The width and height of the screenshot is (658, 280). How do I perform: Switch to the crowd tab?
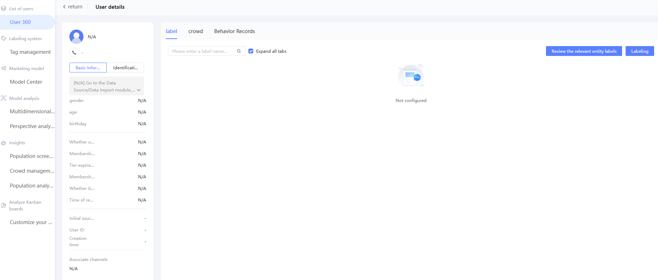pos(195,31)
